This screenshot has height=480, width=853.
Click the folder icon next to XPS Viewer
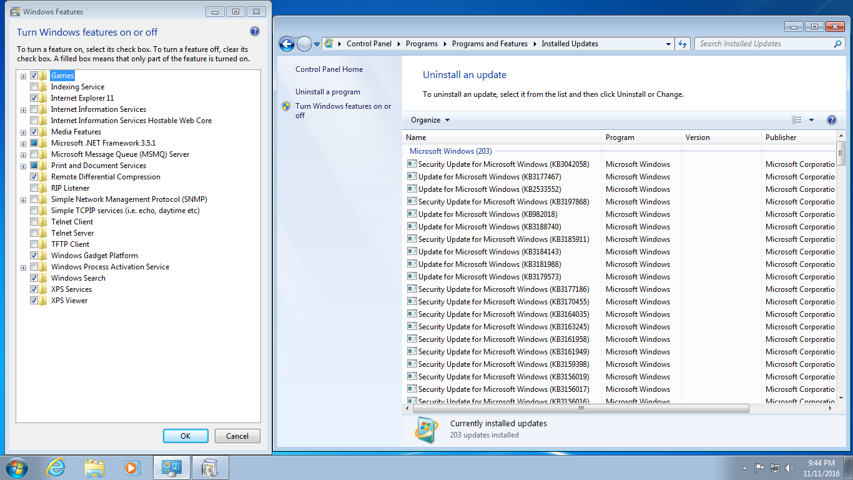(43, 301)
